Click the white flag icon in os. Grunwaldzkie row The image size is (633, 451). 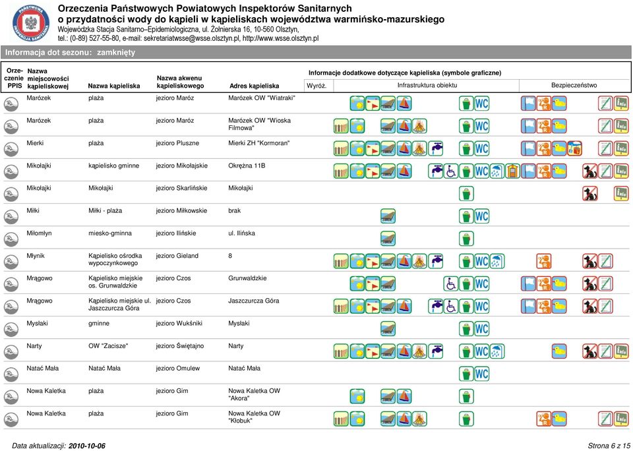(528, 284)
